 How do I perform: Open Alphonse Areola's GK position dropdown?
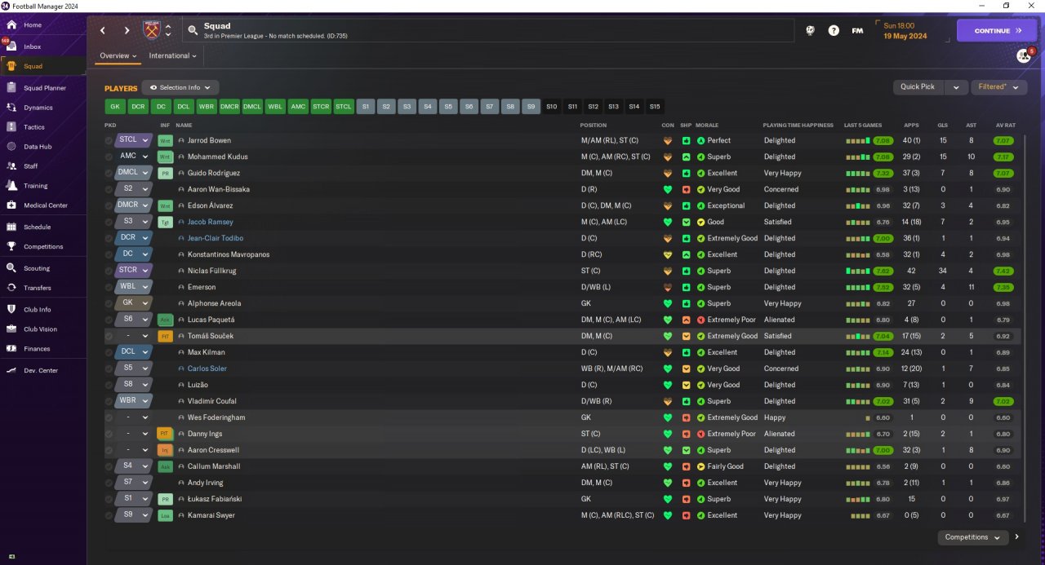(135, 303)
